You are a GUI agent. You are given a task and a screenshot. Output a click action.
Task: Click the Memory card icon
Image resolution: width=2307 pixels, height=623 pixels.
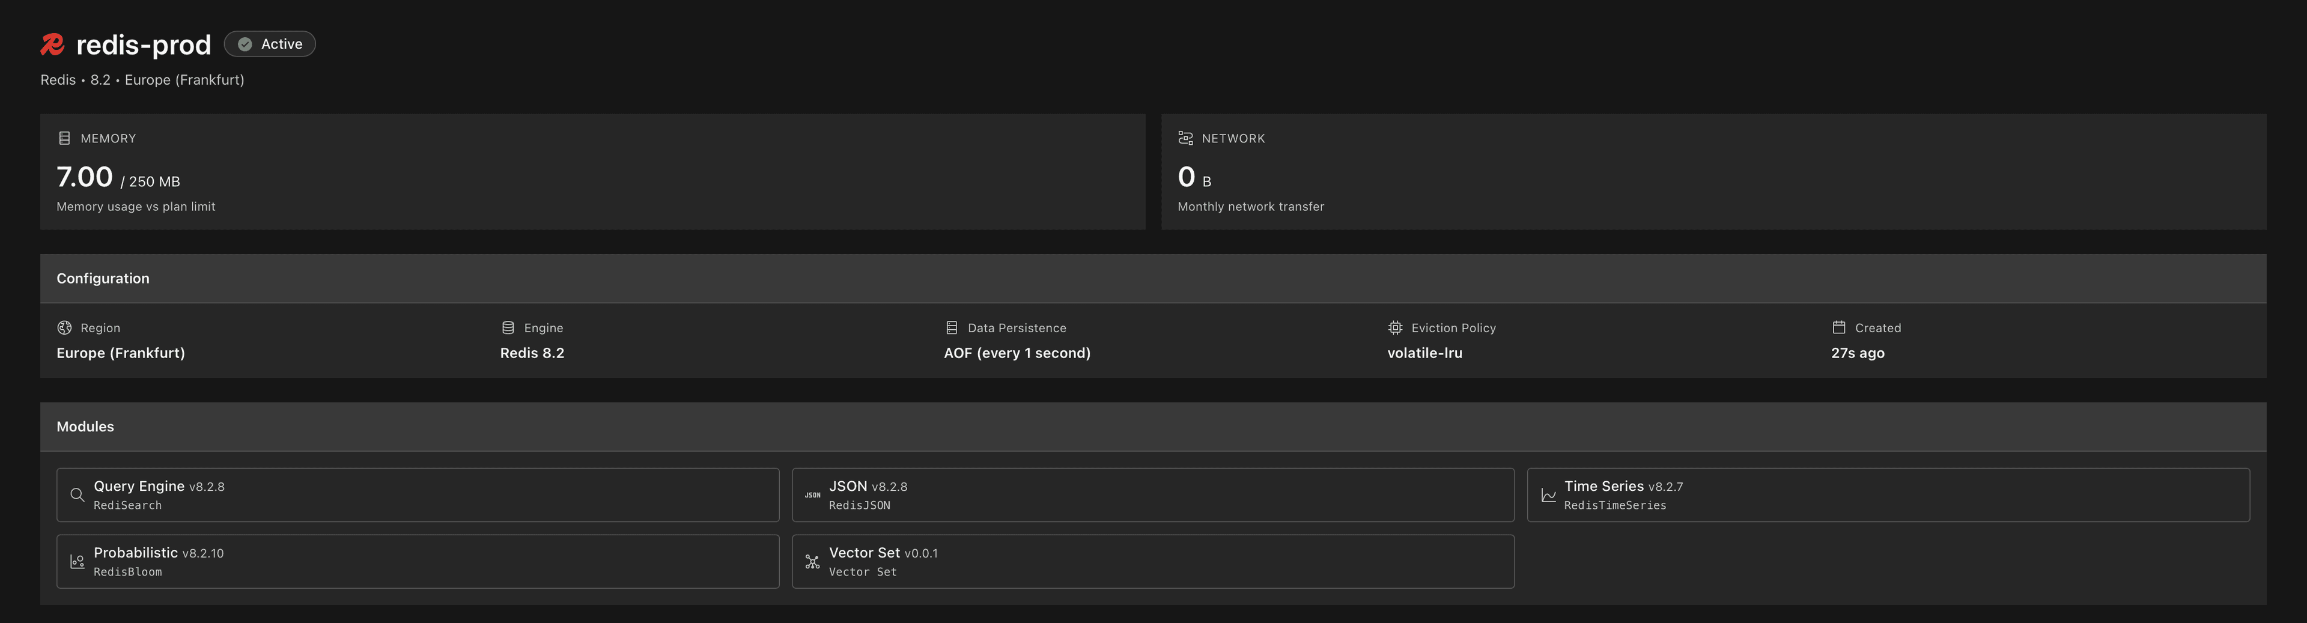coord(64,138)
